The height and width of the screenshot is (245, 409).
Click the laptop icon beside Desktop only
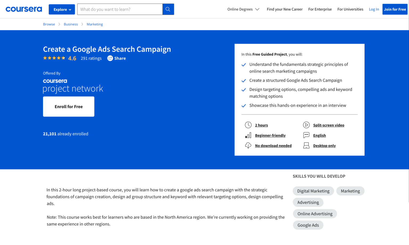306,145
